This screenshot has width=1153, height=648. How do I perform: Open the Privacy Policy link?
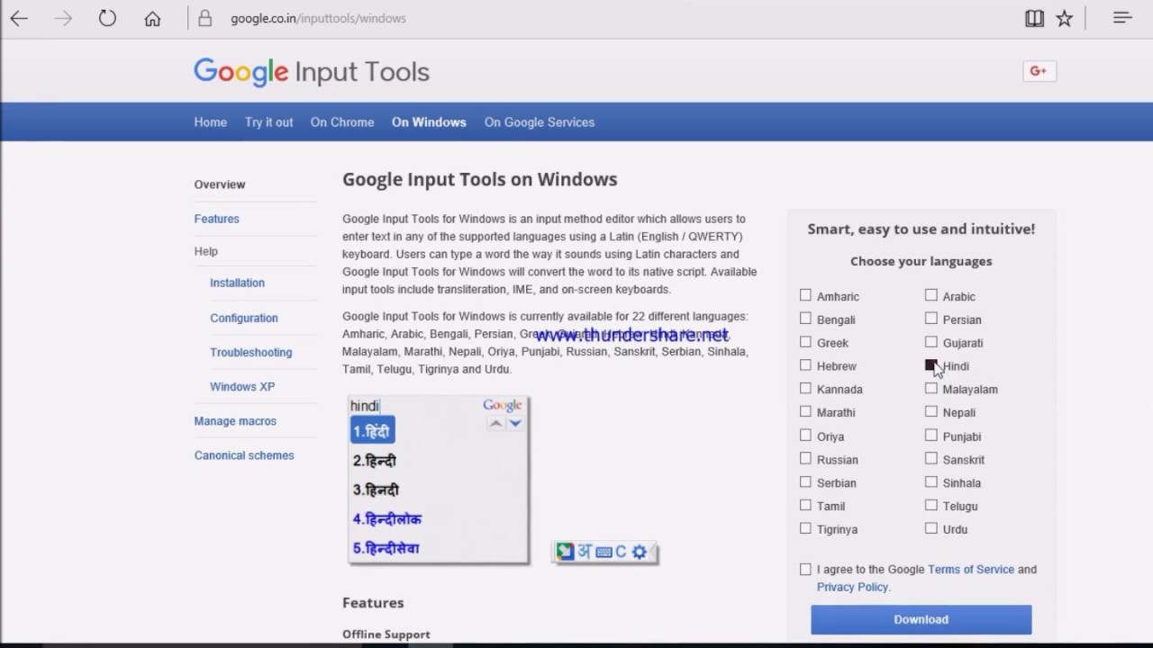coord(852,587)
